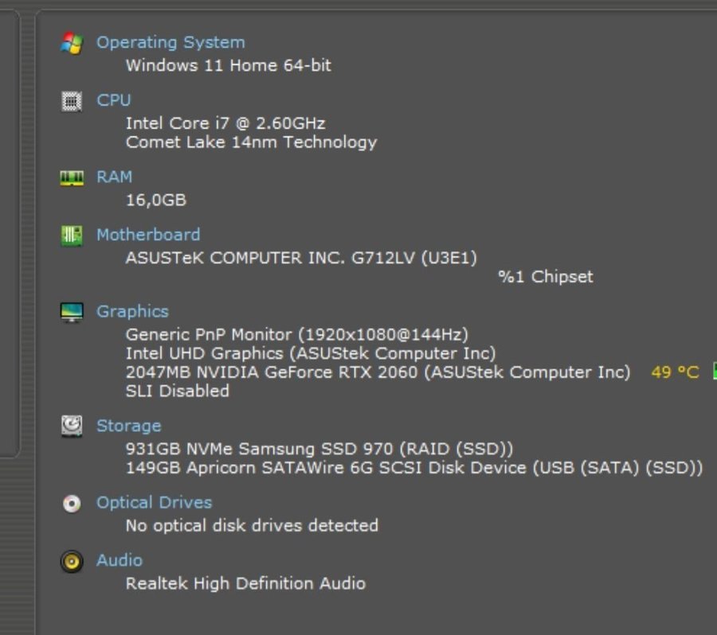Navigate to the Storage section link

[x=128, y=426]
